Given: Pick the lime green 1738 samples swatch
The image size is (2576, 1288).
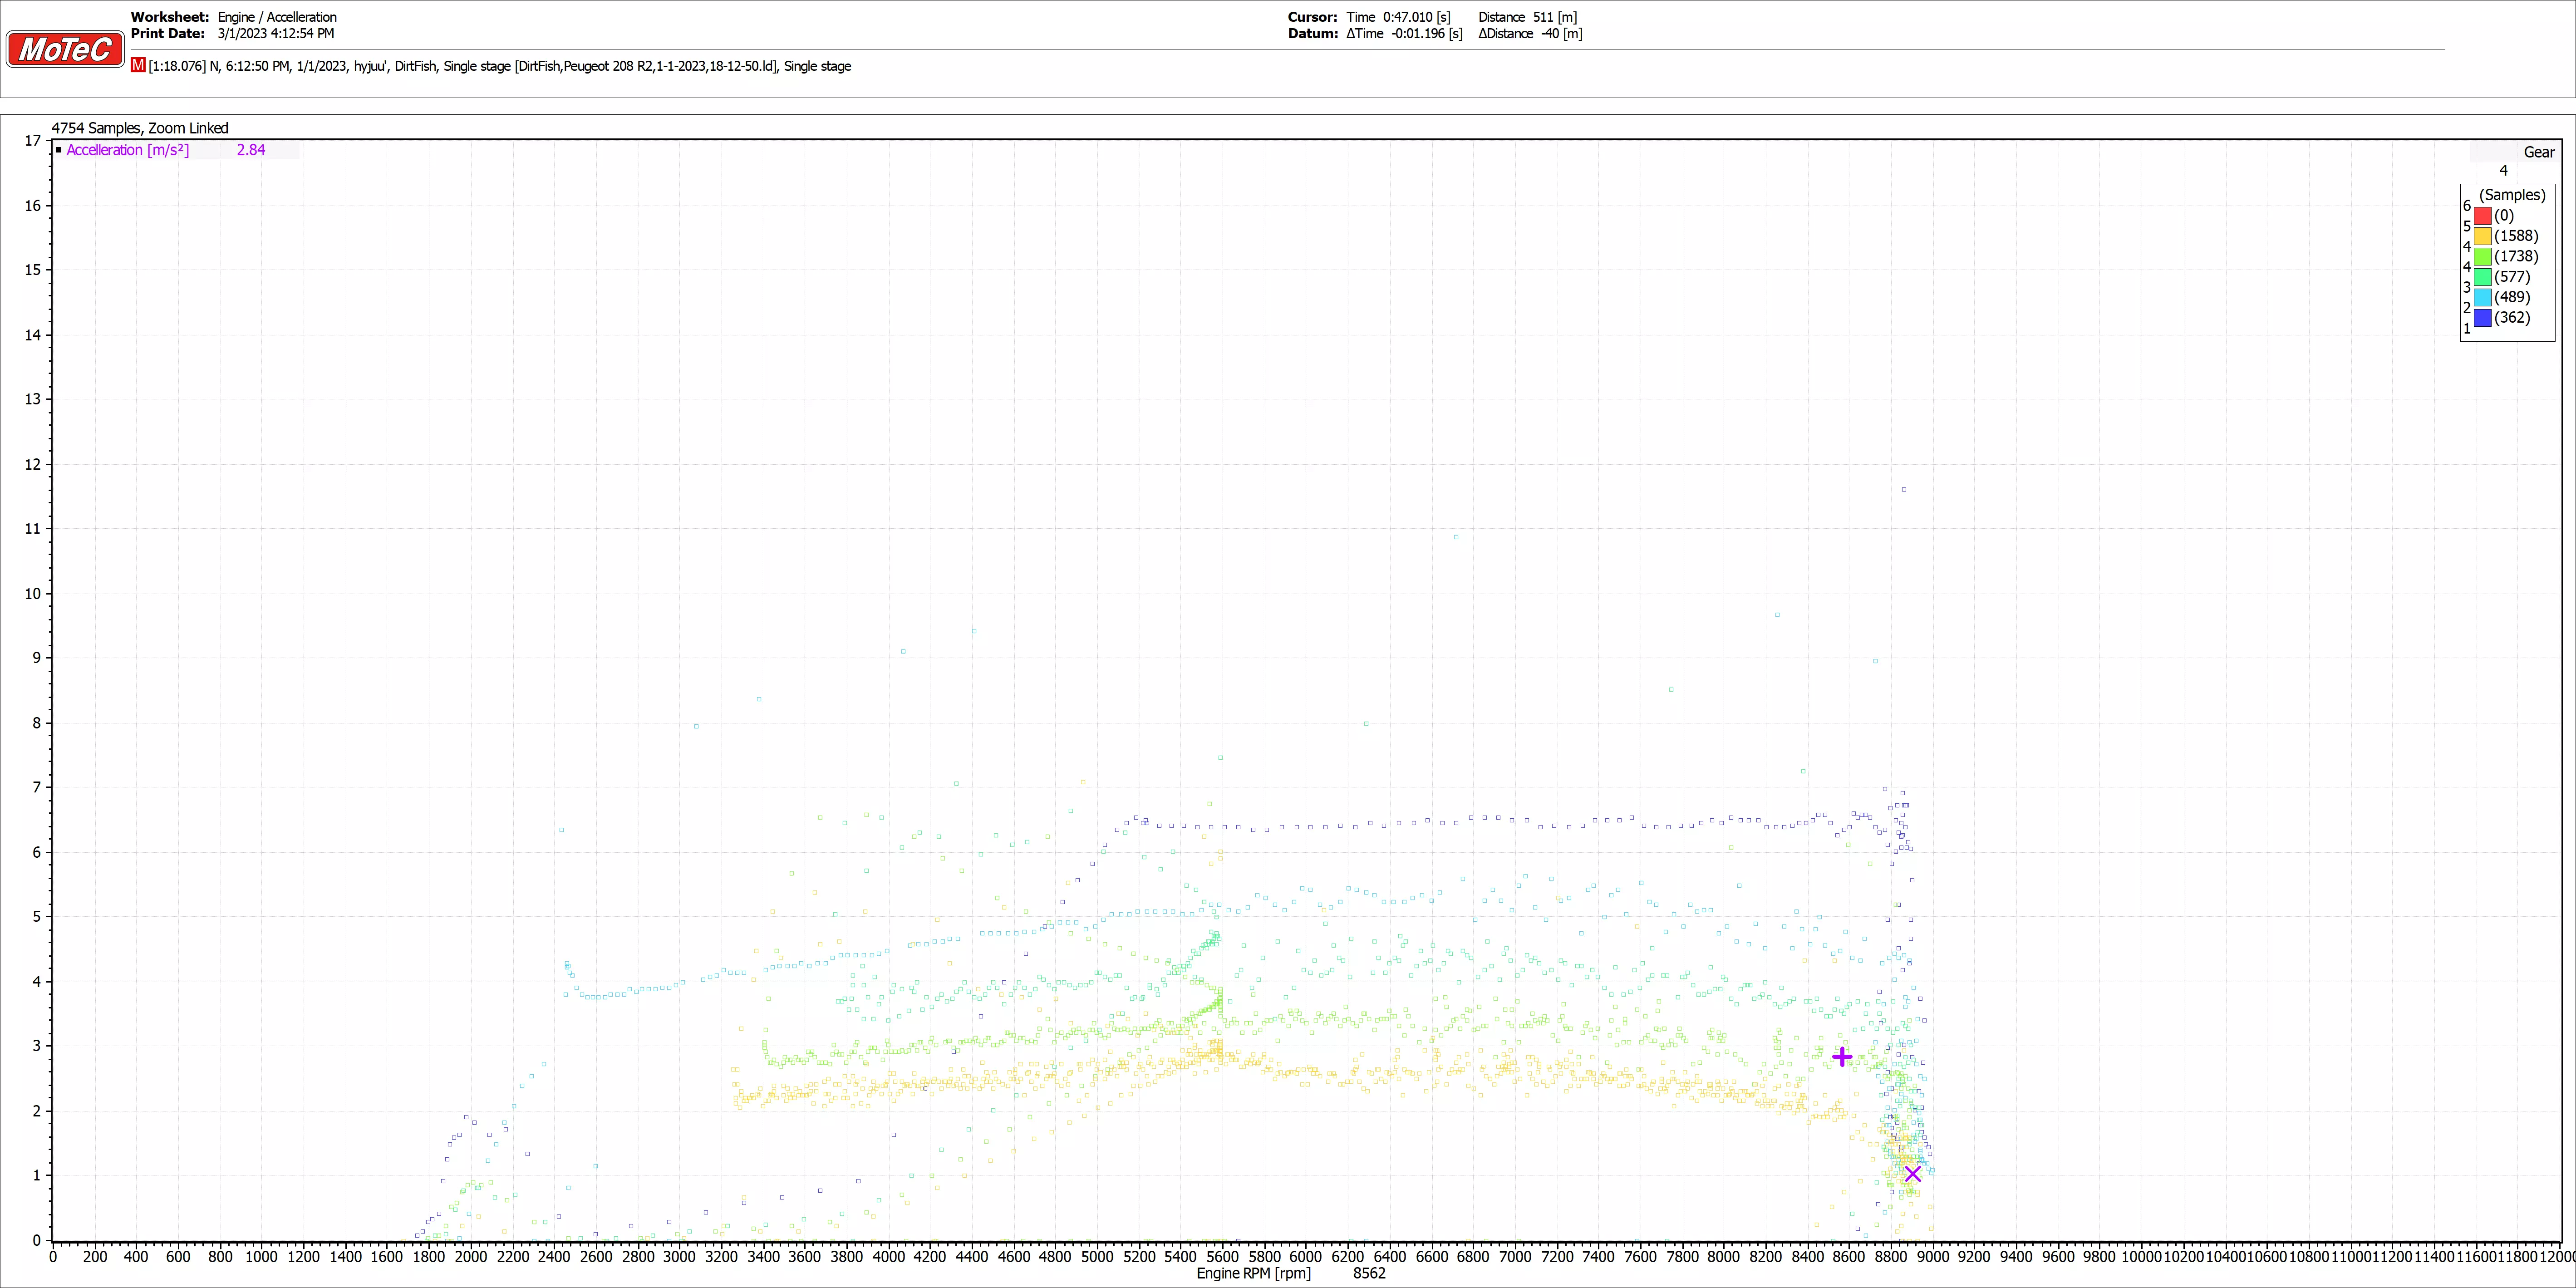Looking at the screenshot, I should click(2482, 256).
